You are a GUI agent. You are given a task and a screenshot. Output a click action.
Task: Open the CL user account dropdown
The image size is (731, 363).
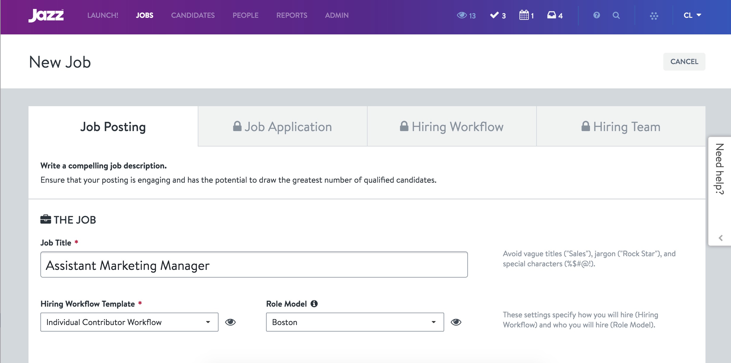692,15
